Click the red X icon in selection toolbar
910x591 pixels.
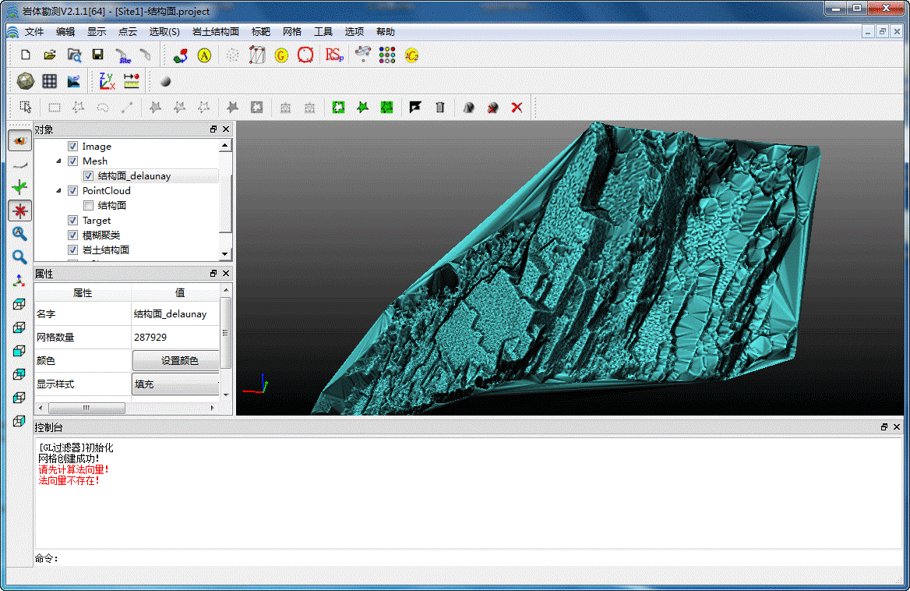517,108
